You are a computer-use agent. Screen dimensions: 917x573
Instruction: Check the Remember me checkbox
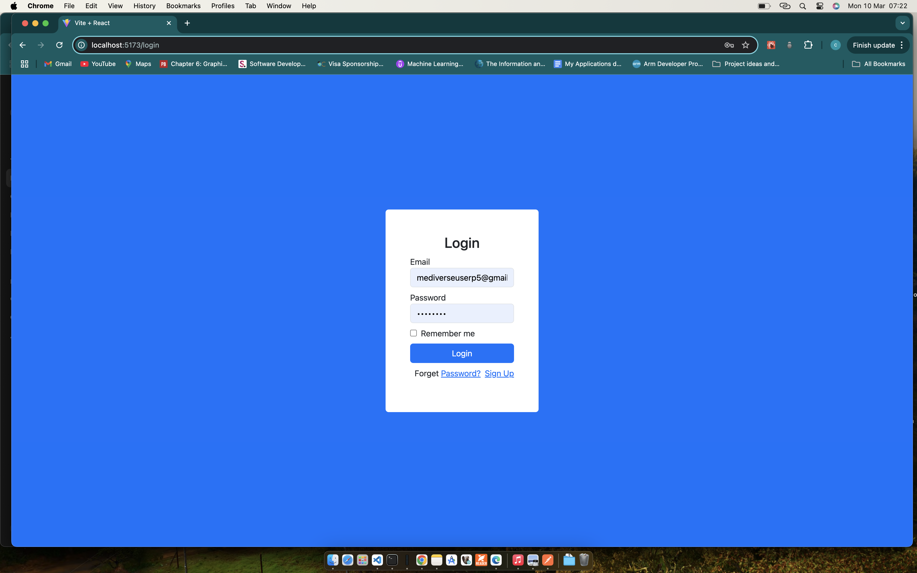point(413,333)
